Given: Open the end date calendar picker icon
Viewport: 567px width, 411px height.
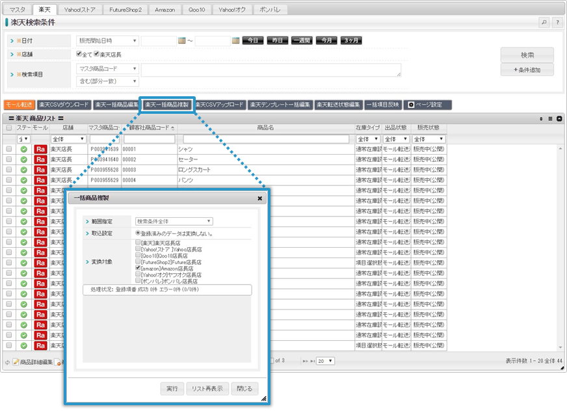Looking at the screenshot, I should click(x=236, y=40).
